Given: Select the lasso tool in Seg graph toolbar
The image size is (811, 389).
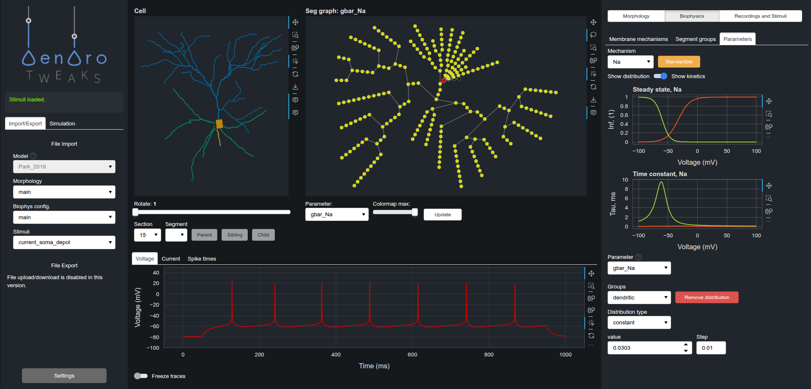Looking at the screenshot, I should pos(593,35).
